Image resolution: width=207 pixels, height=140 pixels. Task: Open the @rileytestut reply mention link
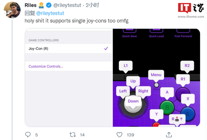click(x=50, y=13)
